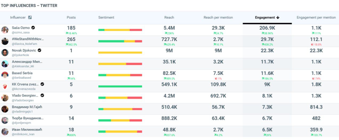Click KK Crvena zvezda's green sentiment bar
The height and width of the screenshot is (140, 339).
(120, 86)
